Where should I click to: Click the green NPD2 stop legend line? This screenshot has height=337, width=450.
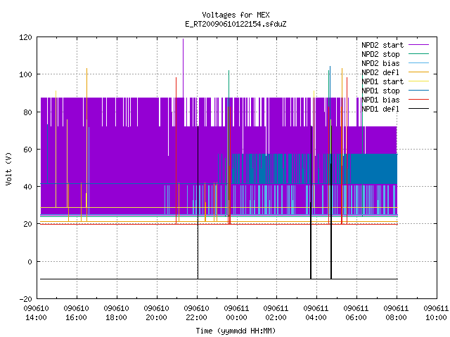tap(418, 53)
